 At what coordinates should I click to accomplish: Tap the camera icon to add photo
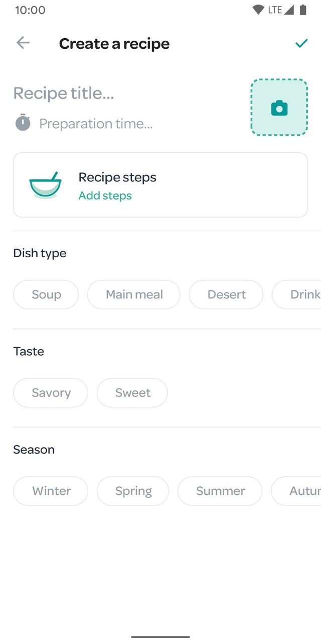279,108
